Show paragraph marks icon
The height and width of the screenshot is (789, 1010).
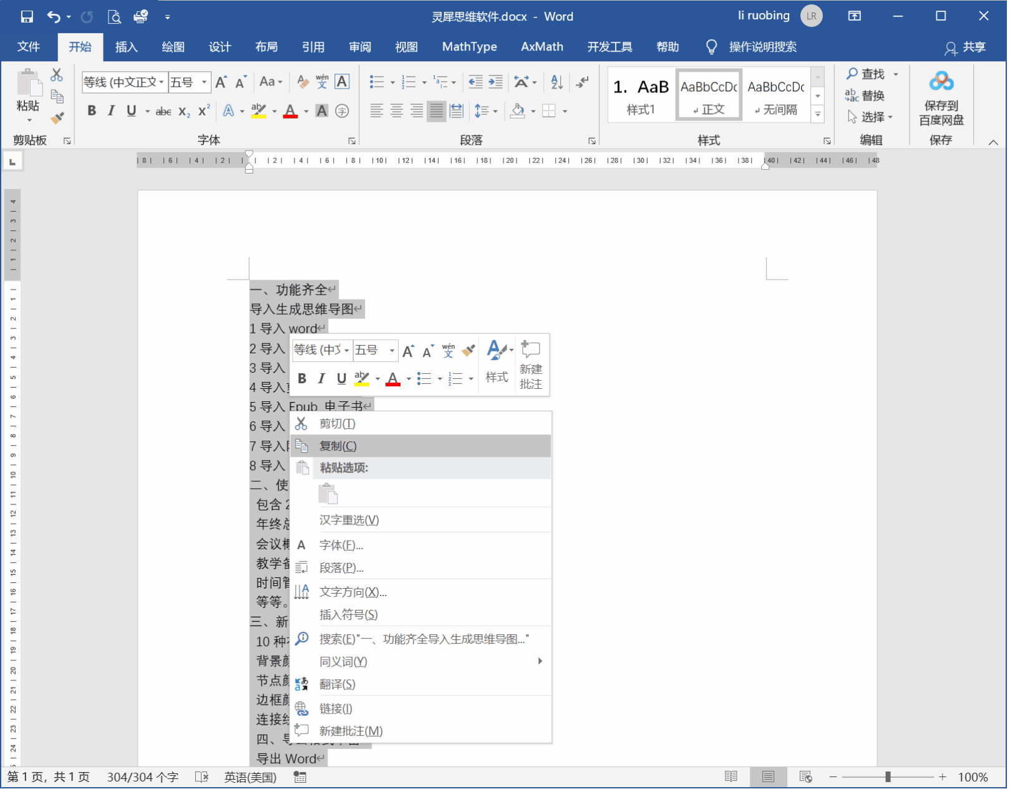[583, 82]
